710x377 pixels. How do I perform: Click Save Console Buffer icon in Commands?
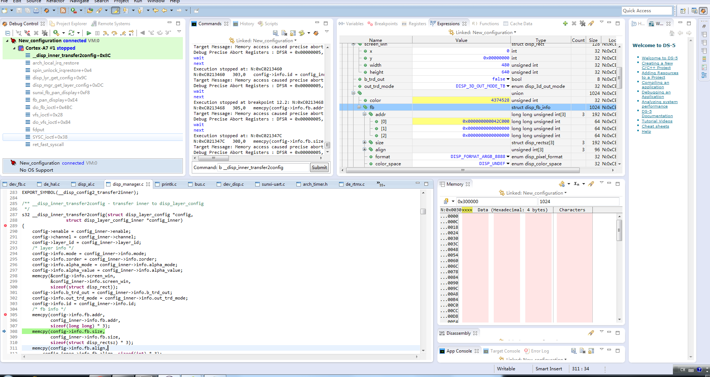click(275, 33)
